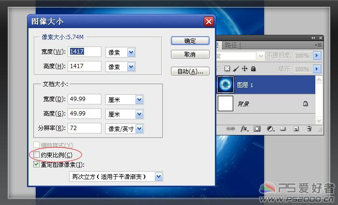
Task: Expand the 两次立方 resample method dropdown
Action: click(158, 177)
